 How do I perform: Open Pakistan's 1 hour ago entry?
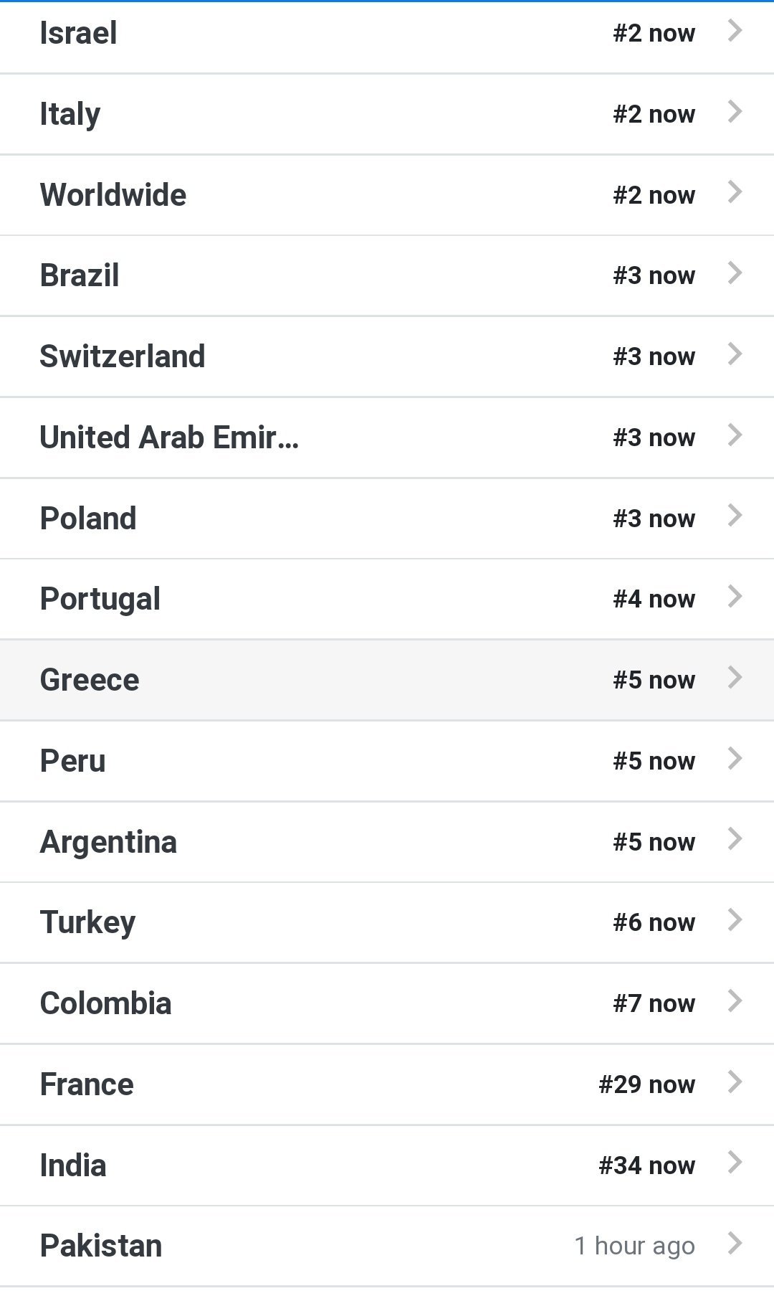pyautogui.click(x=634, y=1247)
